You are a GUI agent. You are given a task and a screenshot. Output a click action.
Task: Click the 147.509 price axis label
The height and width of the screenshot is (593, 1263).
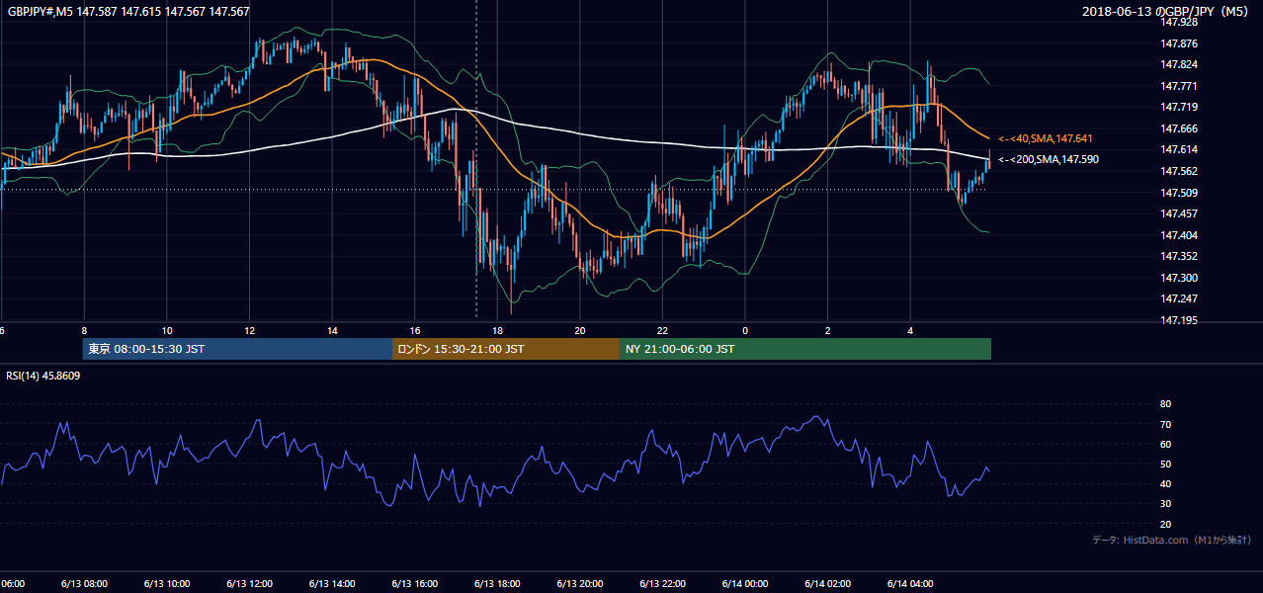tap(1179, 193)
